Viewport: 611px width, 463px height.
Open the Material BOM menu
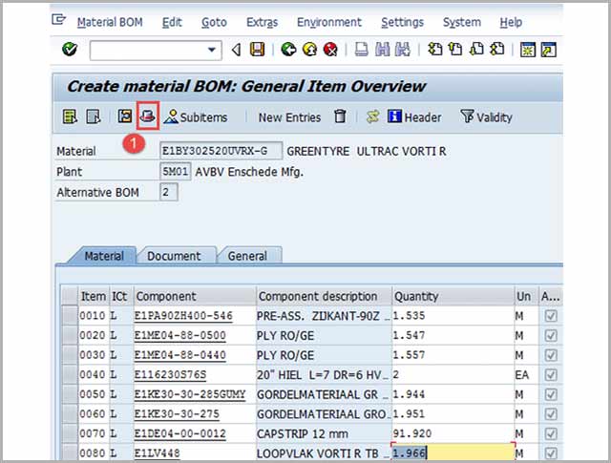(110, 22)
